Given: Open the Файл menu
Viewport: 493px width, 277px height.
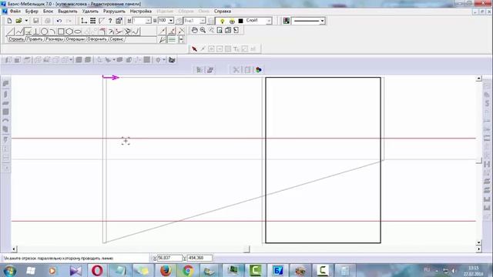Looking at the screenshot, I should [x=15, y=12].
